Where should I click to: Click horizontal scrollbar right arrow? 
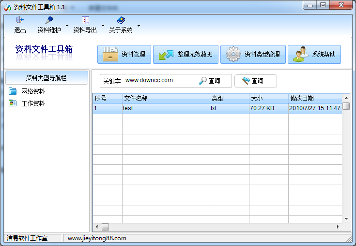[339, 227]
